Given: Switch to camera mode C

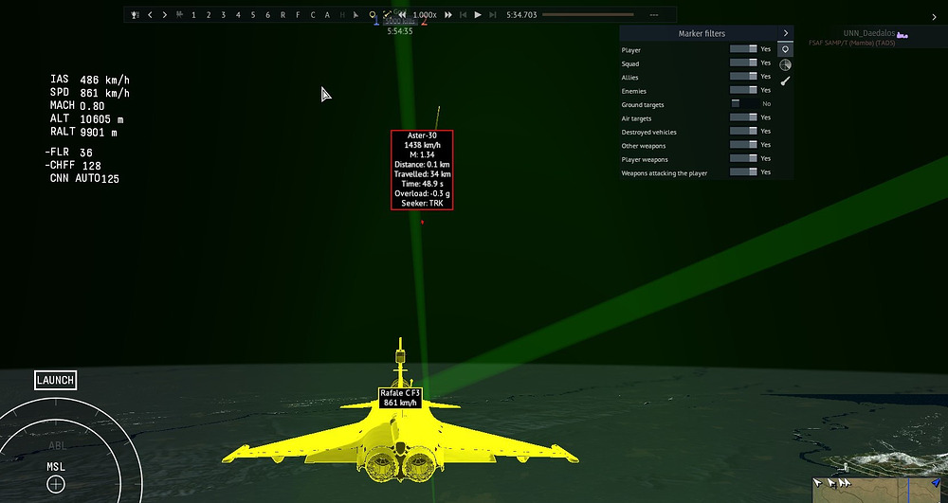Looking at the screenshot, I should [313, 15].
